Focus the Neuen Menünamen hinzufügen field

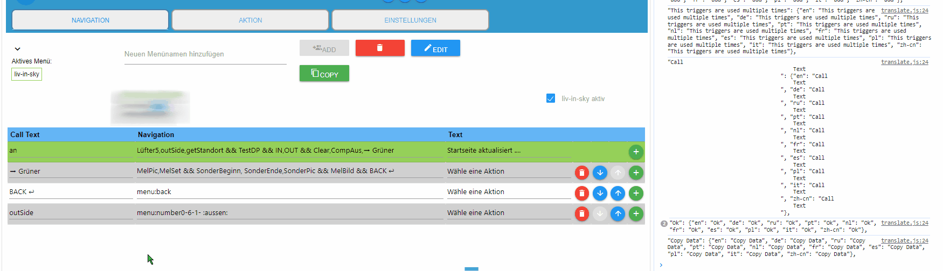205,54
